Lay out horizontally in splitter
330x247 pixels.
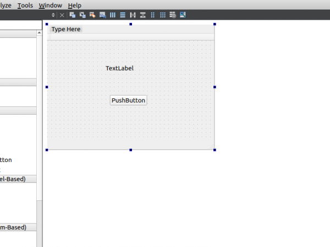133,15
